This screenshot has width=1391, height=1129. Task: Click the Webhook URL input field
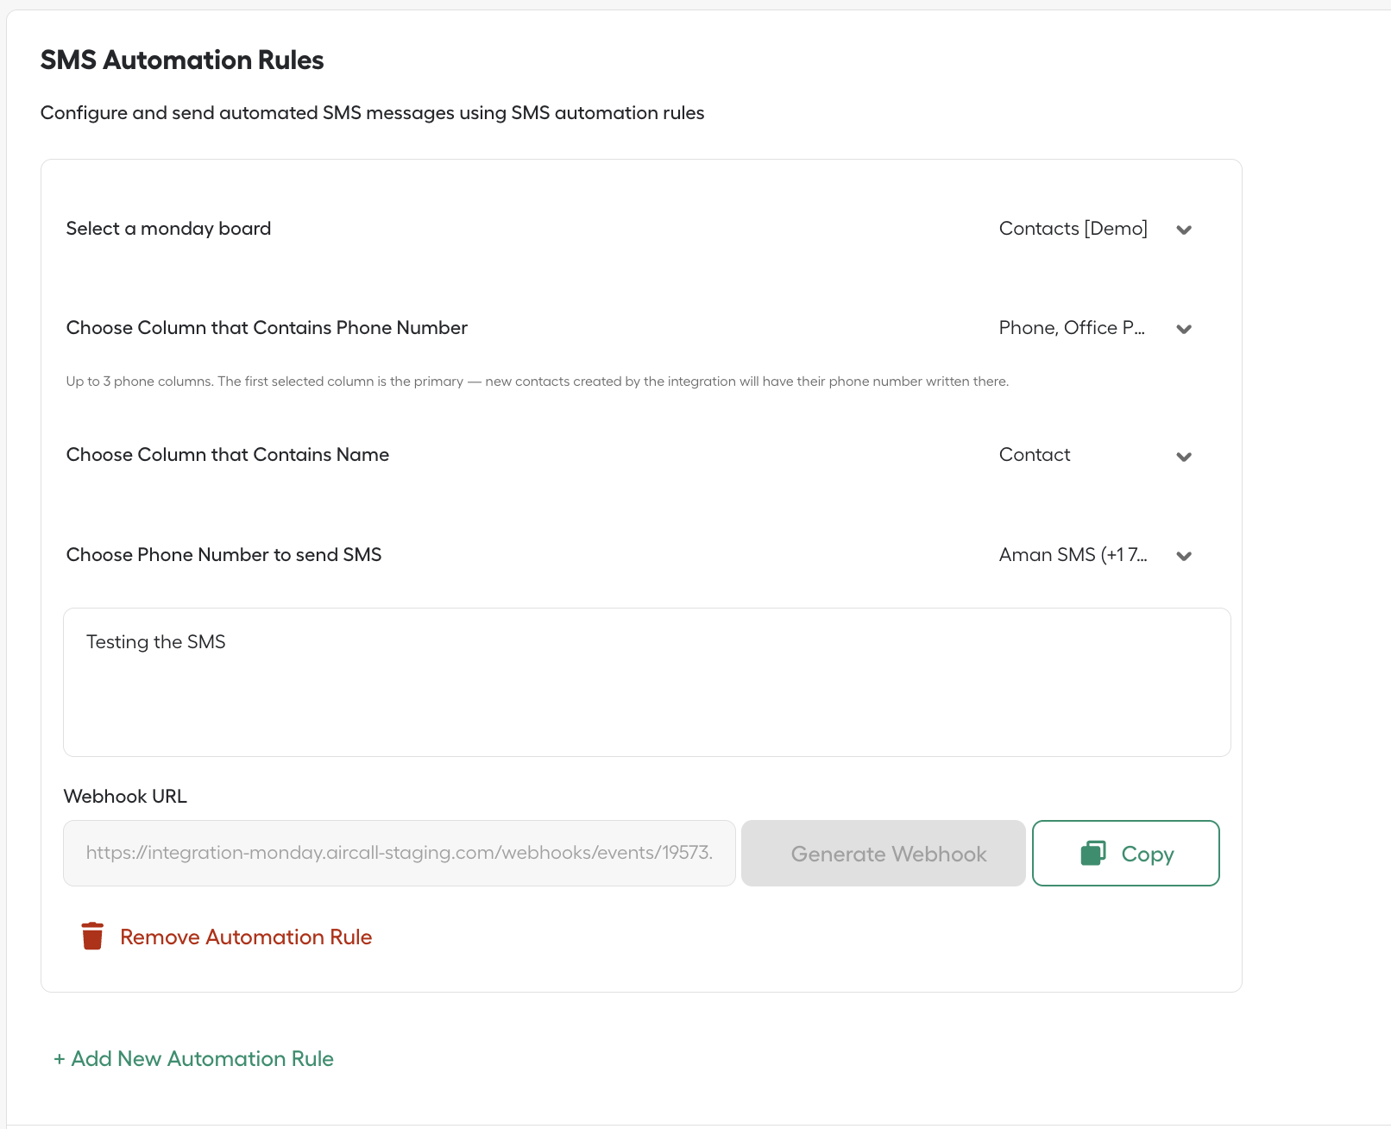pos(400,853)
